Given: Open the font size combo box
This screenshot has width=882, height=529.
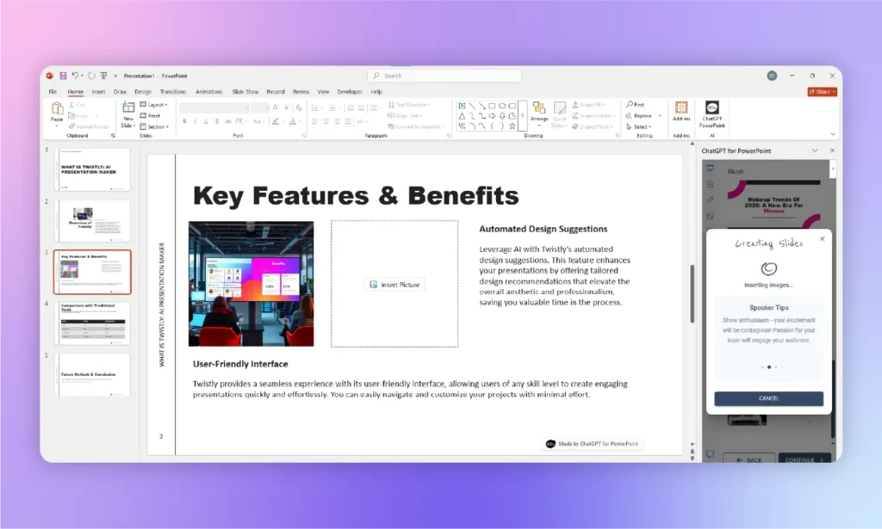Looking at the screenshot, I should pos(260,108).
